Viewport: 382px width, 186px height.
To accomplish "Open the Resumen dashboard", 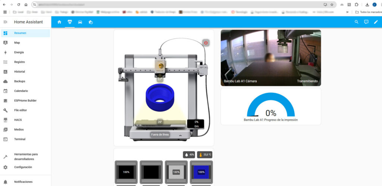I will coord(26,33).
